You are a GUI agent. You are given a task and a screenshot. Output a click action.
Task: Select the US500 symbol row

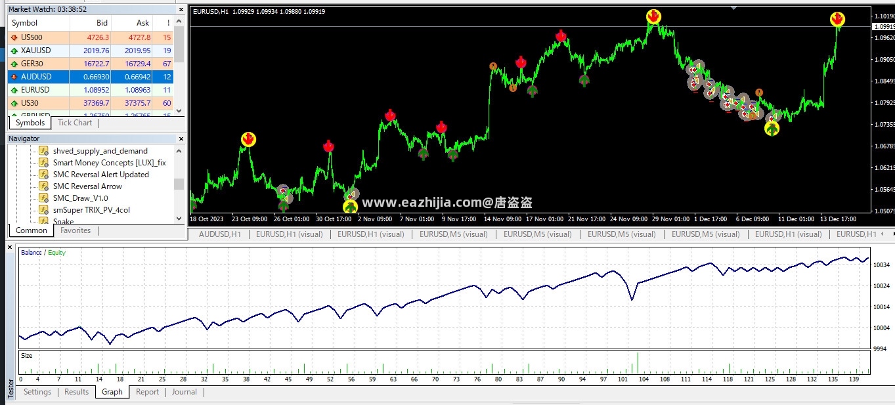(x=91, y=37)
